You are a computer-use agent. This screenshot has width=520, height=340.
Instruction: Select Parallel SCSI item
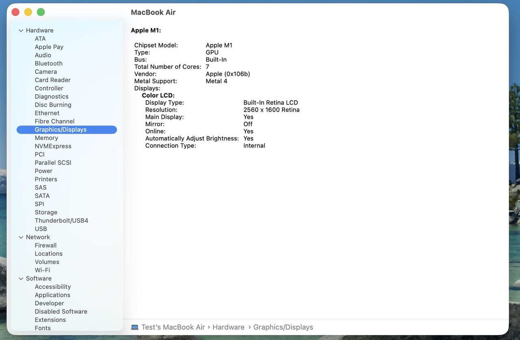tap(53, 163)
